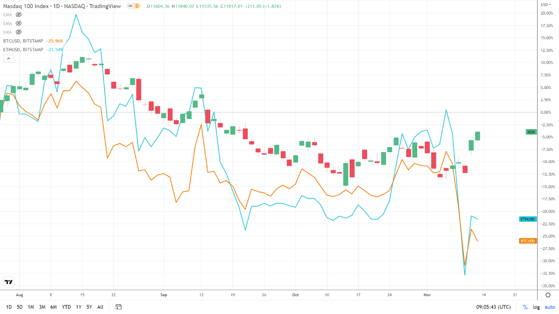This screenshot has height=314, width=559.
Task: Click the TradingView logo icon
Action: click(9, 282)
